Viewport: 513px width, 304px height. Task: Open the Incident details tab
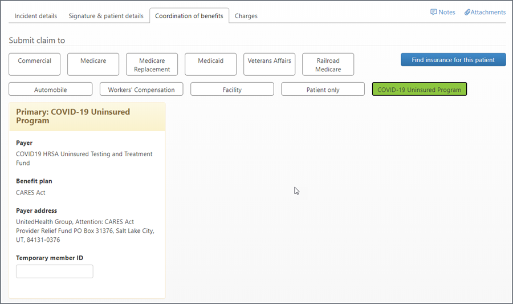click(36, 16)
